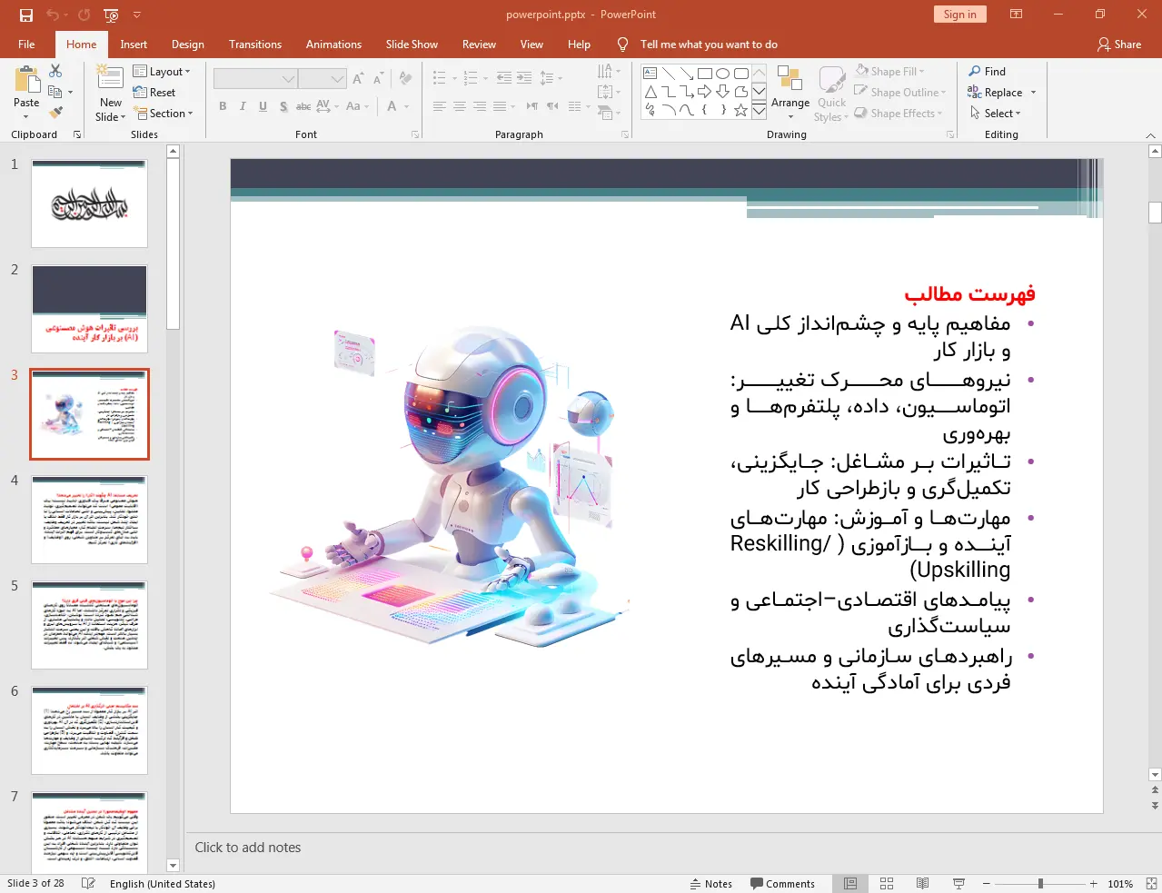Increase list indent level icon
Screen dimensions: 1162x893
click(x=524, y=78)
